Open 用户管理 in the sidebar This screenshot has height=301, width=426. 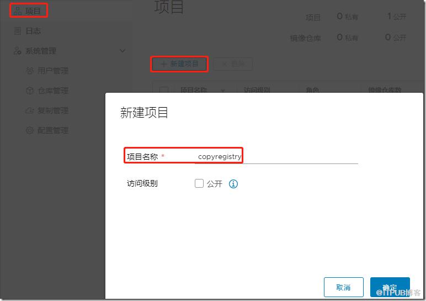tap(53, 71)
